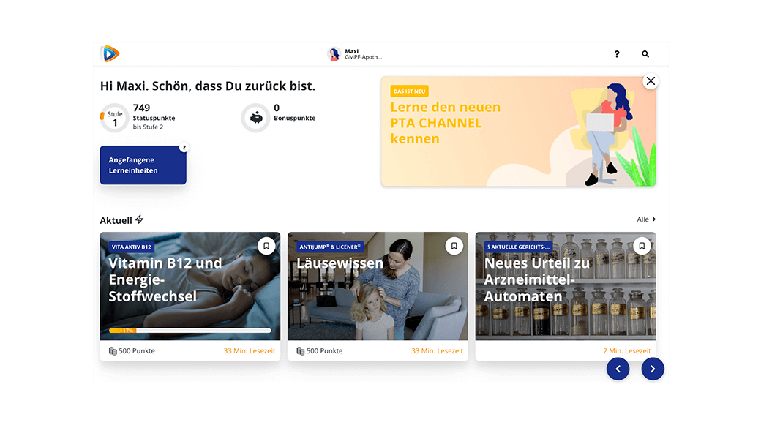761x428 pixels.
Task: Click the piggy bank Bonuspunkte icon
Action: click(x=256, y=118)
